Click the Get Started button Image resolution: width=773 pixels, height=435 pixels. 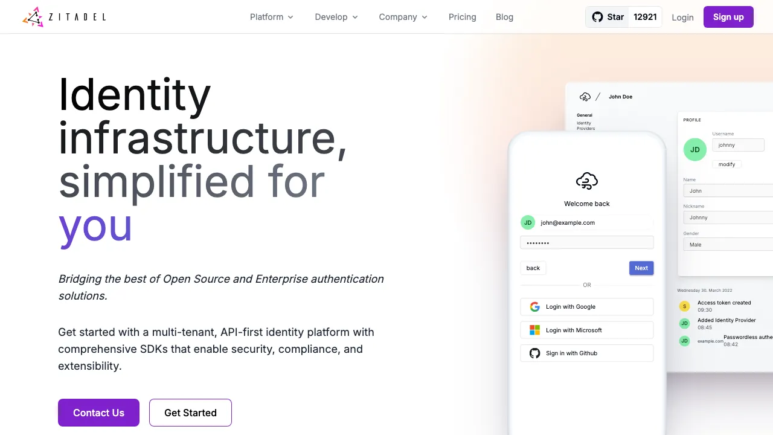click(190, 413)
